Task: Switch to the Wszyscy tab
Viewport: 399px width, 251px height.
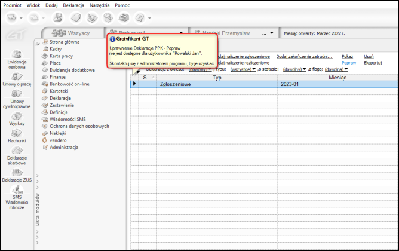Action: pyautogui.click(x=73, y=33)
